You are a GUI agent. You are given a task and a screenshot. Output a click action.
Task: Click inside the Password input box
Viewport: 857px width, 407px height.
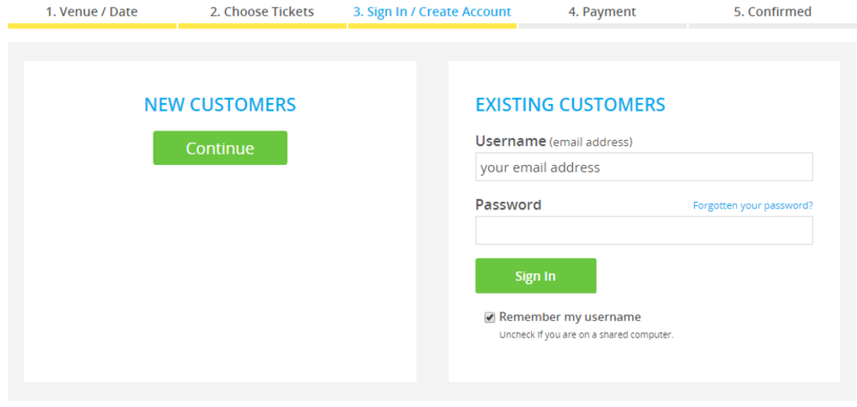[x=643, y=230]
